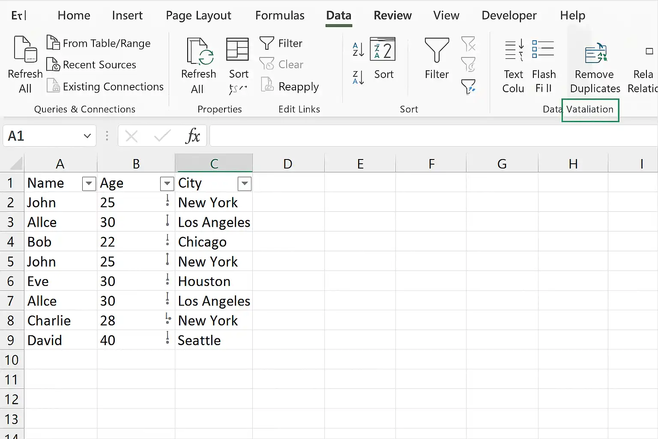Select the column D header

point(288,164)
